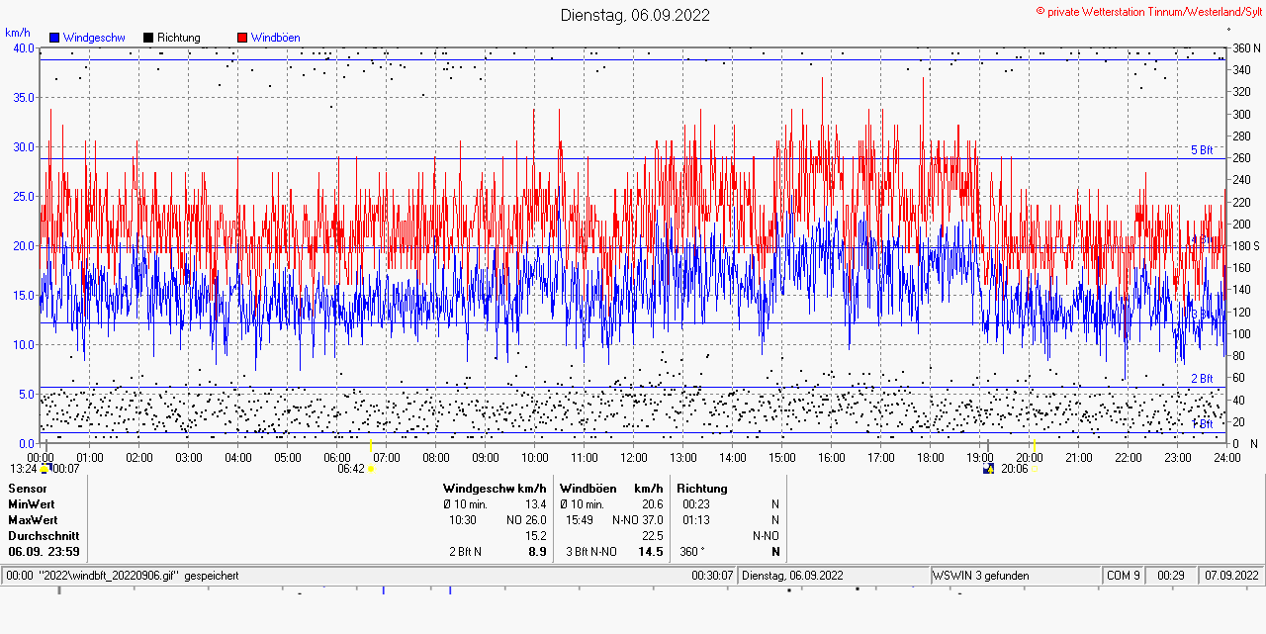Click the yellow sunrise marker on the time axis

point(370,443)
